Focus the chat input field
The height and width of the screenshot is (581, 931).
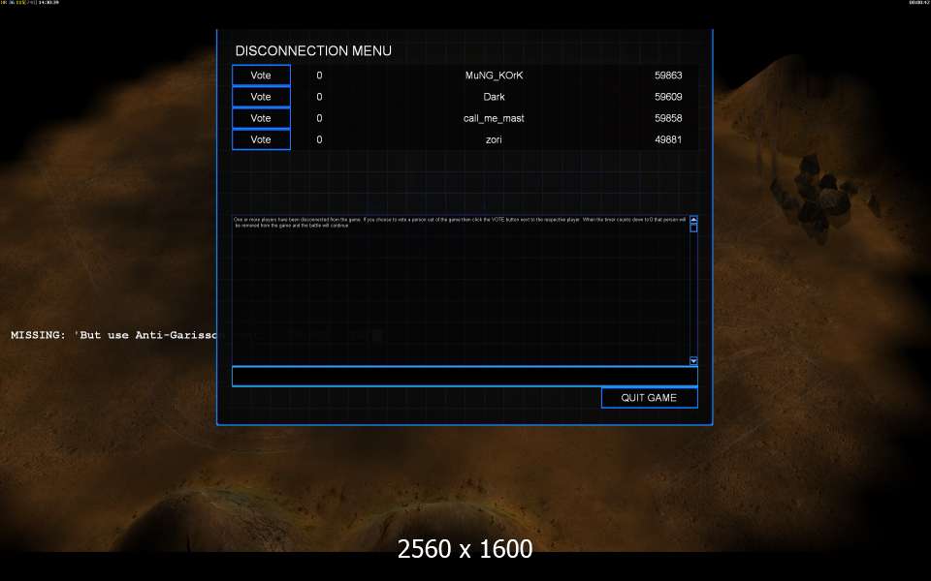click(x=464, y=377)
